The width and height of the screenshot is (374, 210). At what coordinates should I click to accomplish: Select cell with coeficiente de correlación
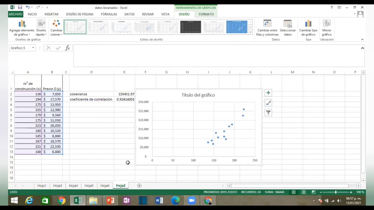click(91, 99)
